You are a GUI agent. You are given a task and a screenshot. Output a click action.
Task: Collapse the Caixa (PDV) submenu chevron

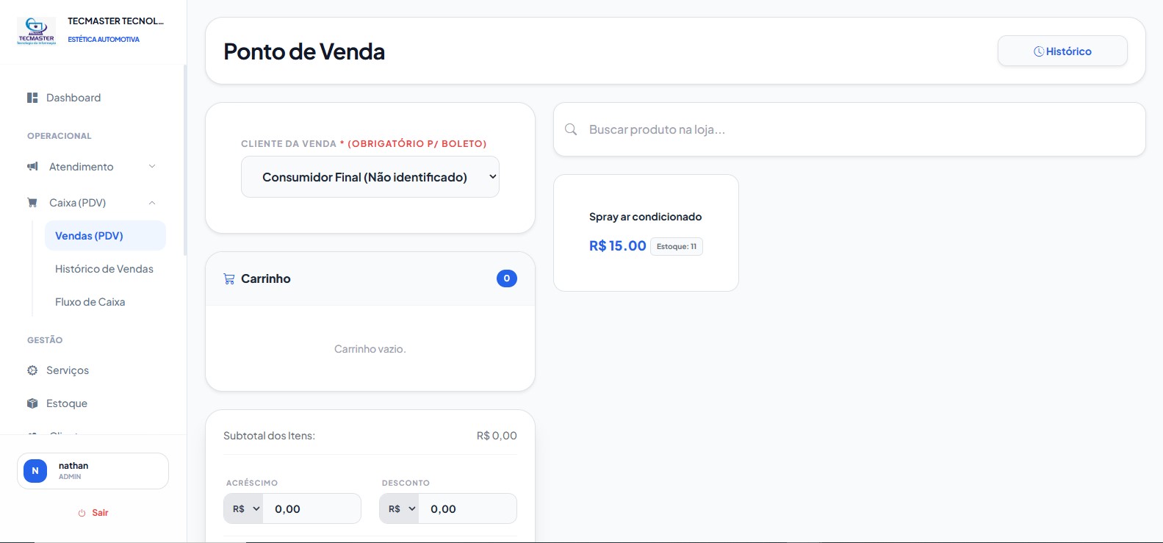click(152, 203)
